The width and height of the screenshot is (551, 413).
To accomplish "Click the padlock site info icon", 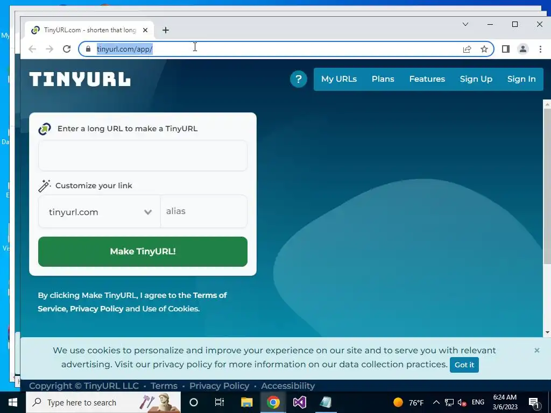I will tap(88, 49).
